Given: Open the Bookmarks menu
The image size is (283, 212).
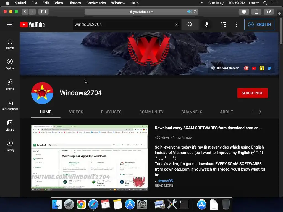Looking at the screenshot, I should [96, 3].
